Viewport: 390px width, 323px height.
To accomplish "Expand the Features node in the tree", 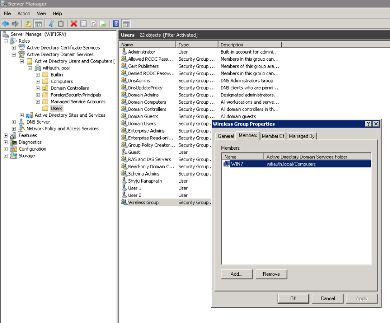I will pos(6,136).
